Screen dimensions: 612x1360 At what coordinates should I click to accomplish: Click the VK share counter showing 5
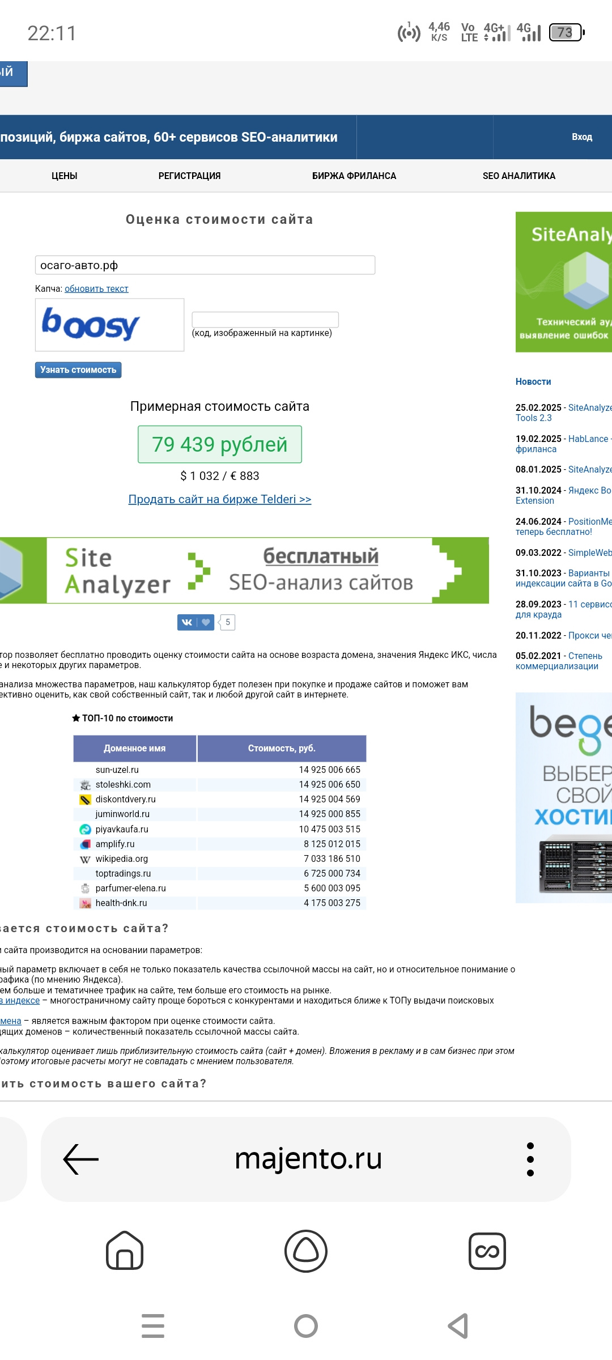(x=227, y=622)
